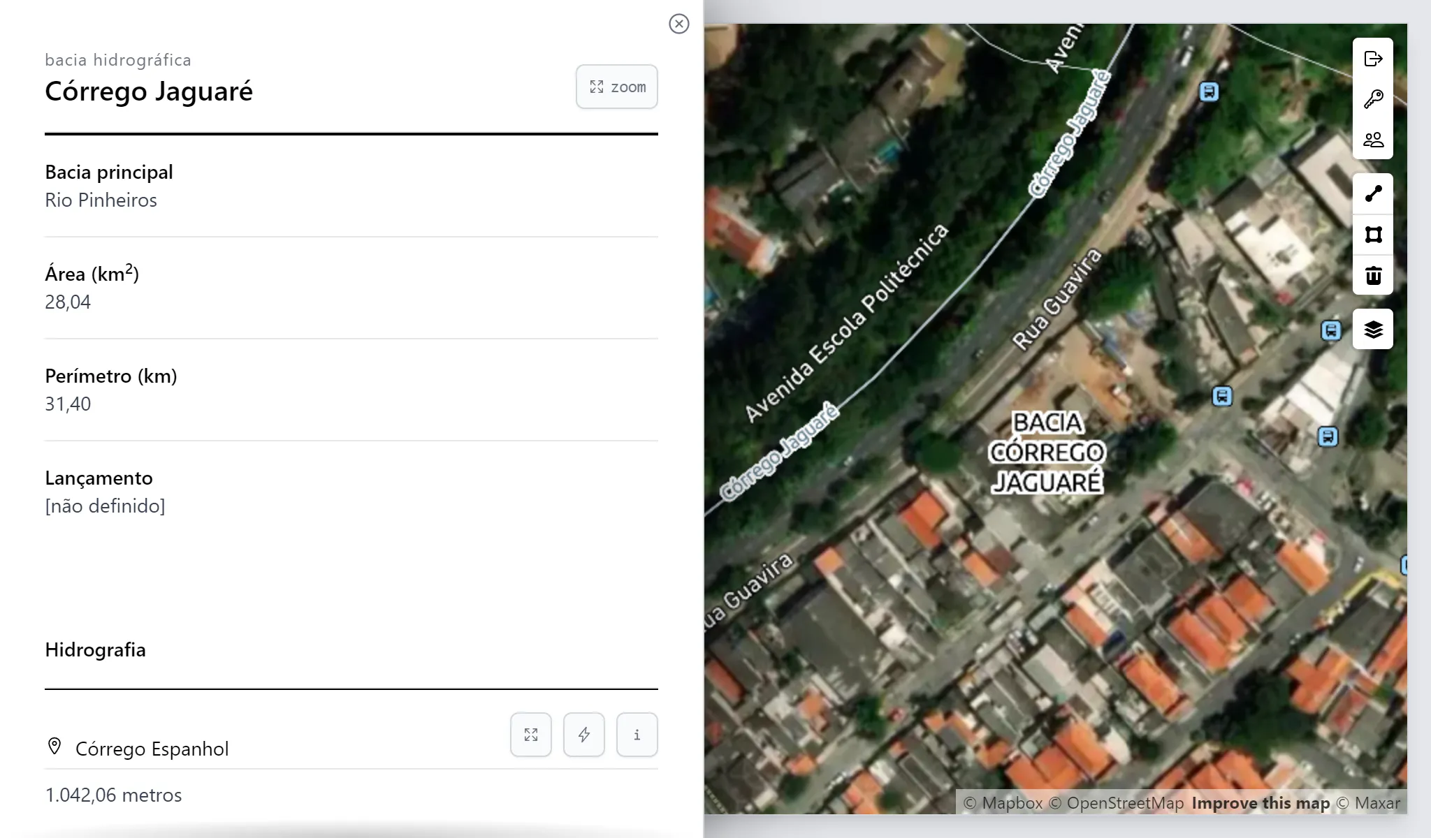Click the logout icon on the map toolbar

(1373, 59)
